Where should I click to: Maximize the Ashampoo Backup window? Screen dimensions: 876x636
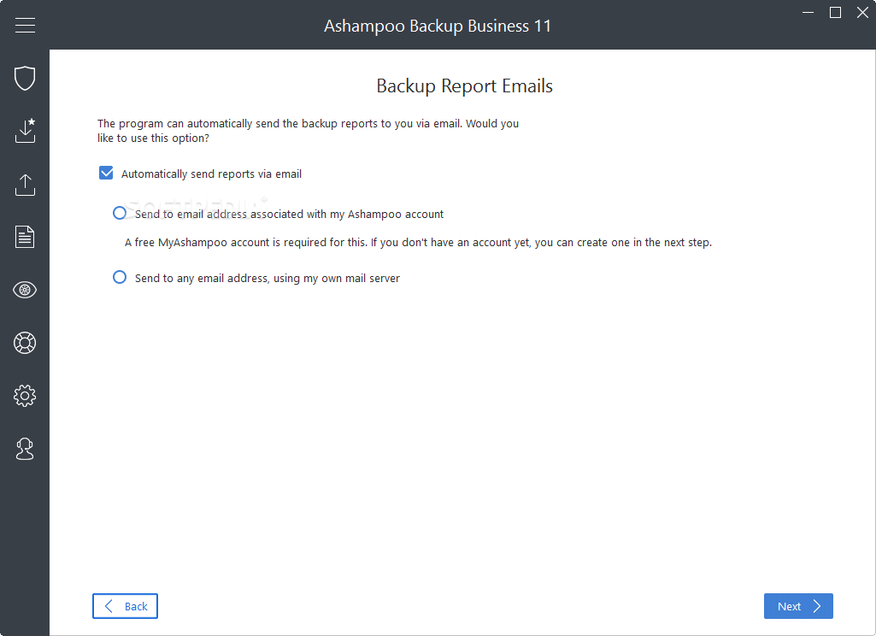tap(835, 12)
